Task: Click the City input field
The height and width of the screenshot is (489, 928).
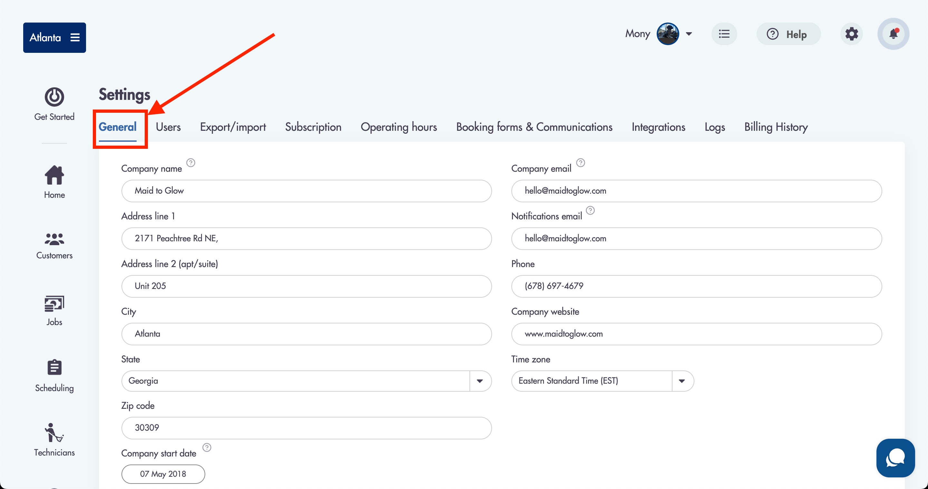Action: pyautogui.click(x=306, y=334)
